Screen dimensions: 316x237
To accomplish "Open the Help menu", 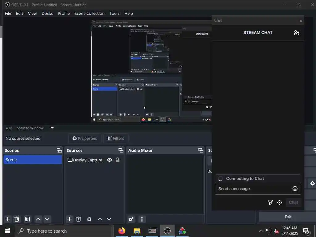I will (129, 13).
